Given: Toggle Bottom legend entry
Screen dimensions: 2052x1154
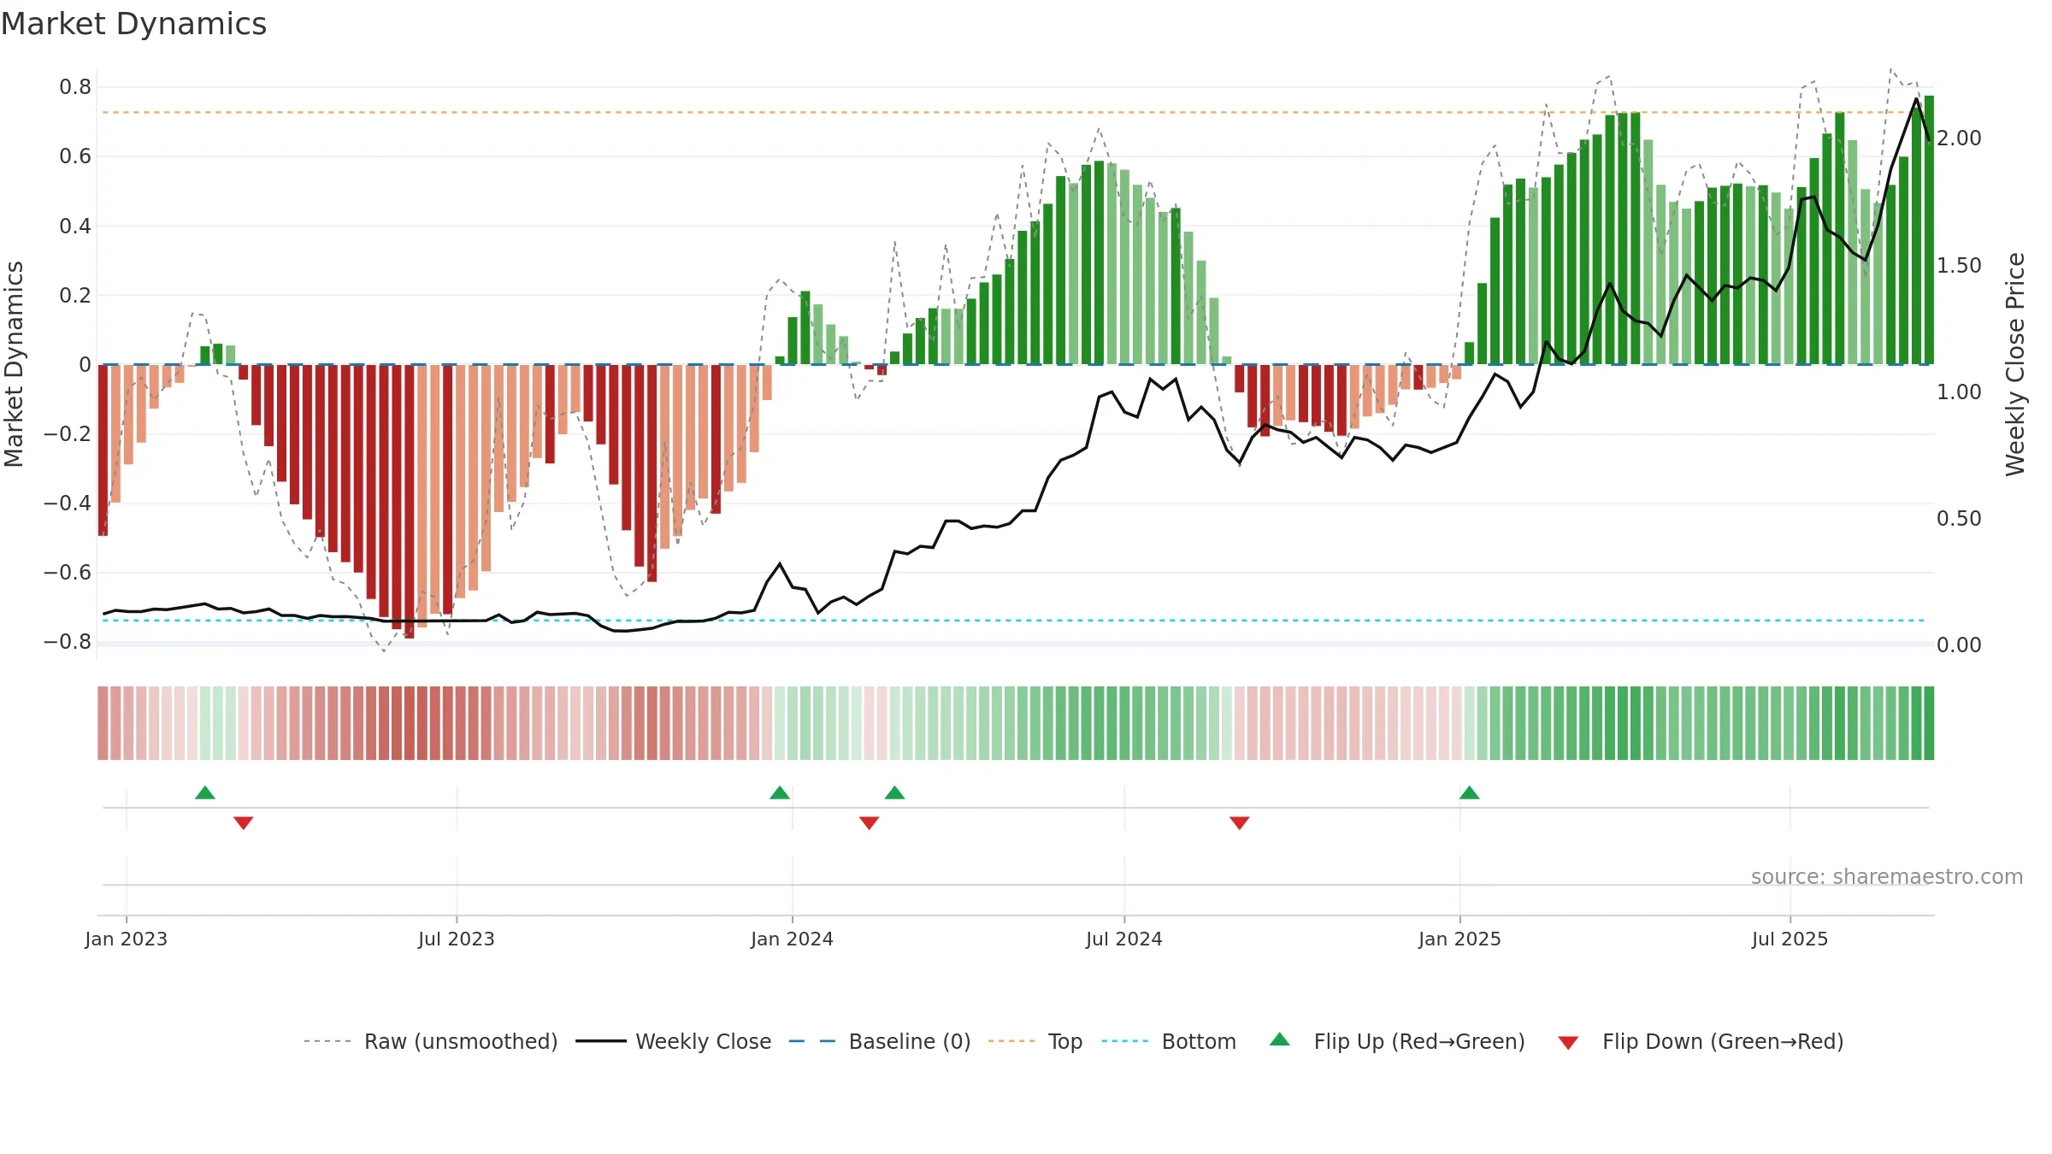Looking at the screenshot, I should [1169, 1041].
